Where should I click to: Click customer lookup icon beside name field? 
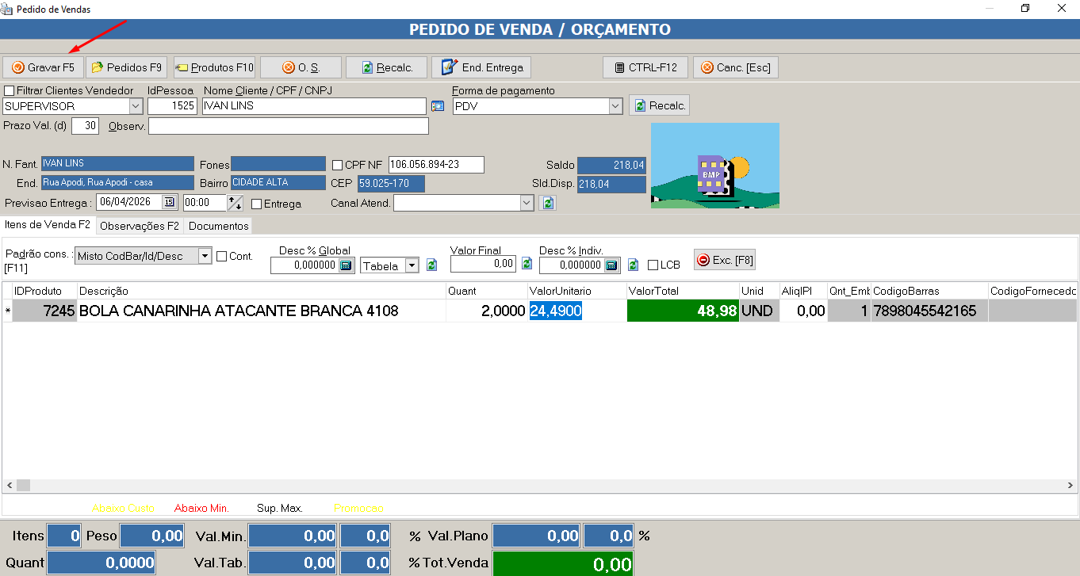(438, 106)
